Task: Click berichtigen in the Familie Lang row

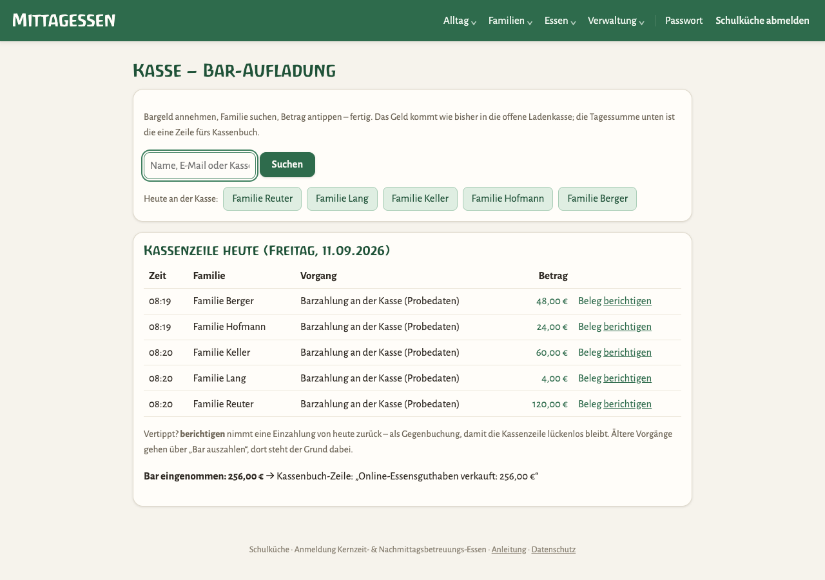Action: click(x=628, y=378)
